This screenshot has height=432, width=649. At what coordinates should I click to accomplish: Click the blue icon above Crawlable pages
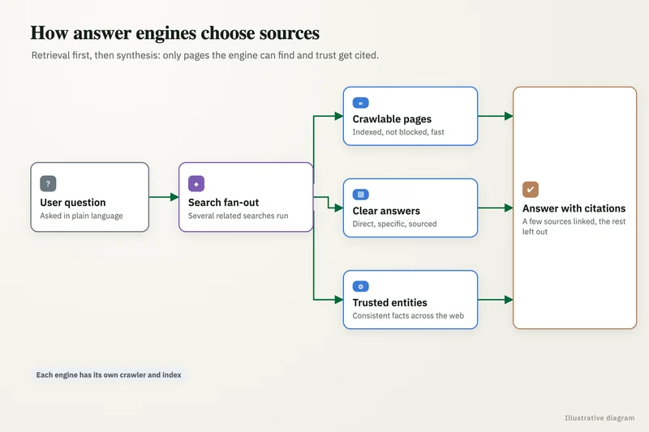[360, 103]
